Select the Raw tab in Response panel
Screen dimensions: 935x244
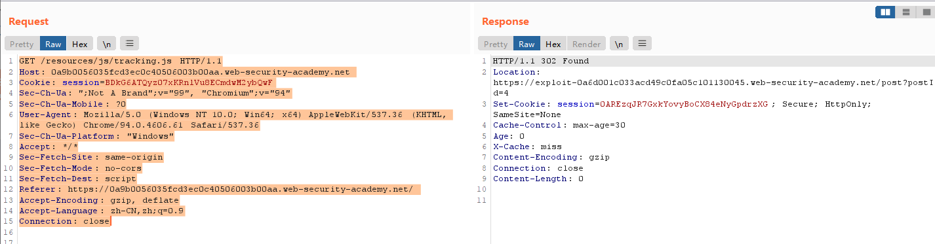point(527,44)
